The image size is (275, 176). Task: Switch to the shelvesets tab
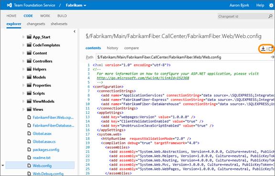coord(59,24)
